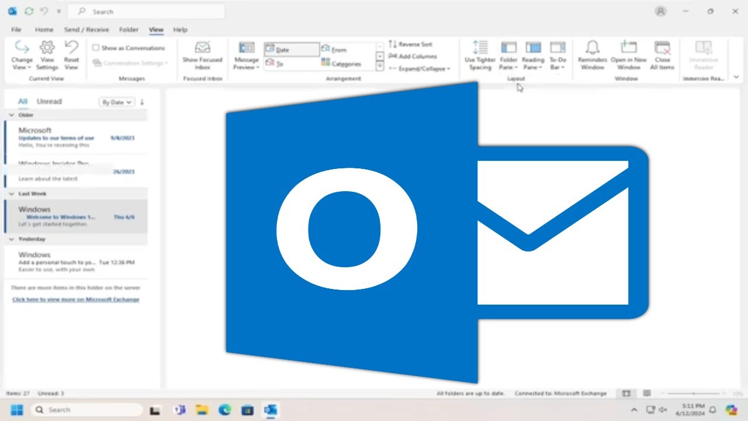Switch to Normal view in status bar

[x=626, y=394]
